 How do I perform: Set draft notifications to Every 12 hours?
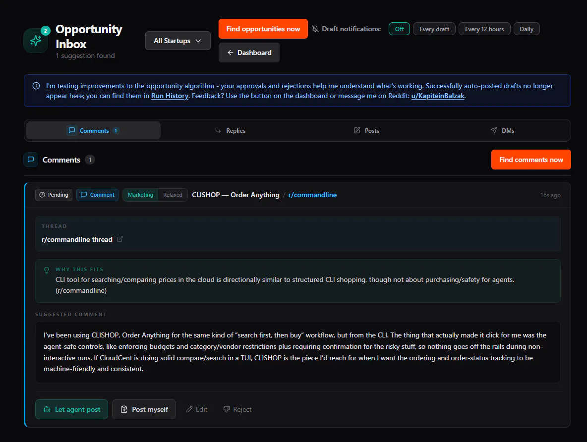pos(484,29)
